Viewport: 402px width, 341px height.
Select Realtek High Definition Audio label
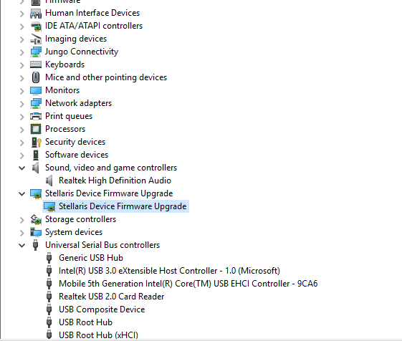pyautogui.click(x=115, y=181)
